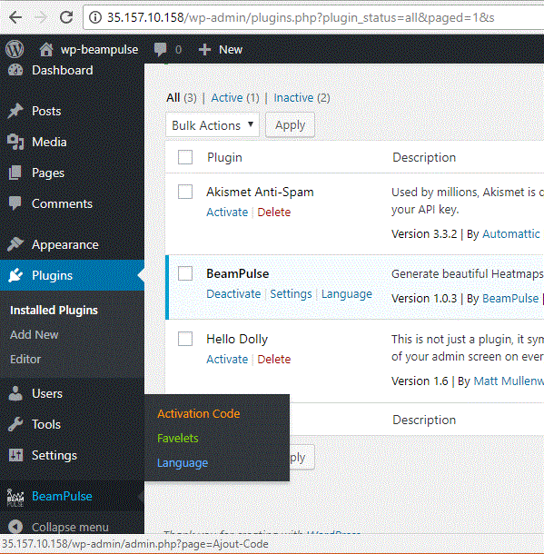Image resolution: width=544 pixels, height=554 pixels.
Task: Toggle select-all checkbox in Plugin header
Action: [185, 157]
